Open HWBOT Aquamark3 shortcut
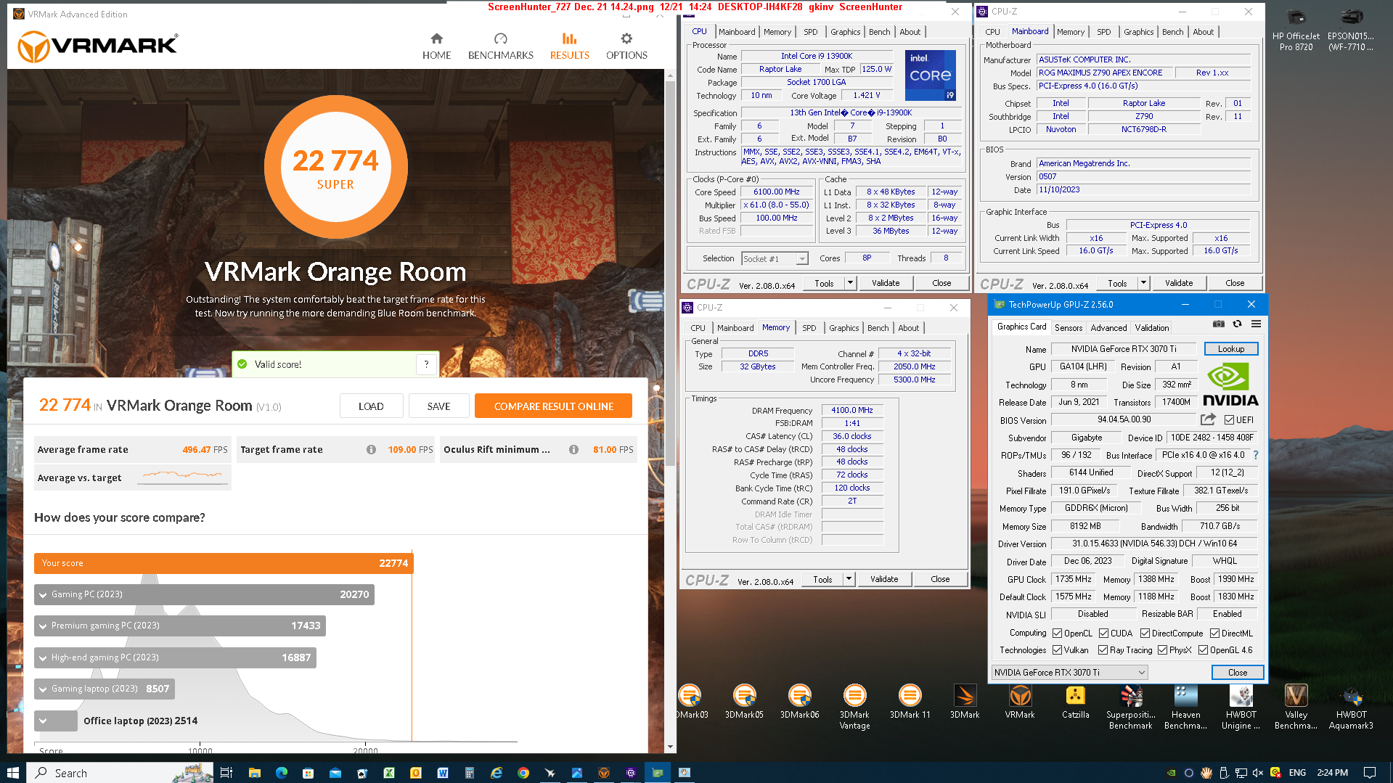 point(1351,707)
